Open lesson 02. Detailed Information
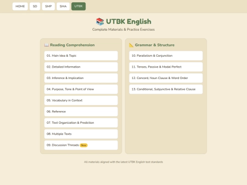Image resolution: width=247 pixels, height=185 pixels. pyautogui.click(x=81, y=67)
